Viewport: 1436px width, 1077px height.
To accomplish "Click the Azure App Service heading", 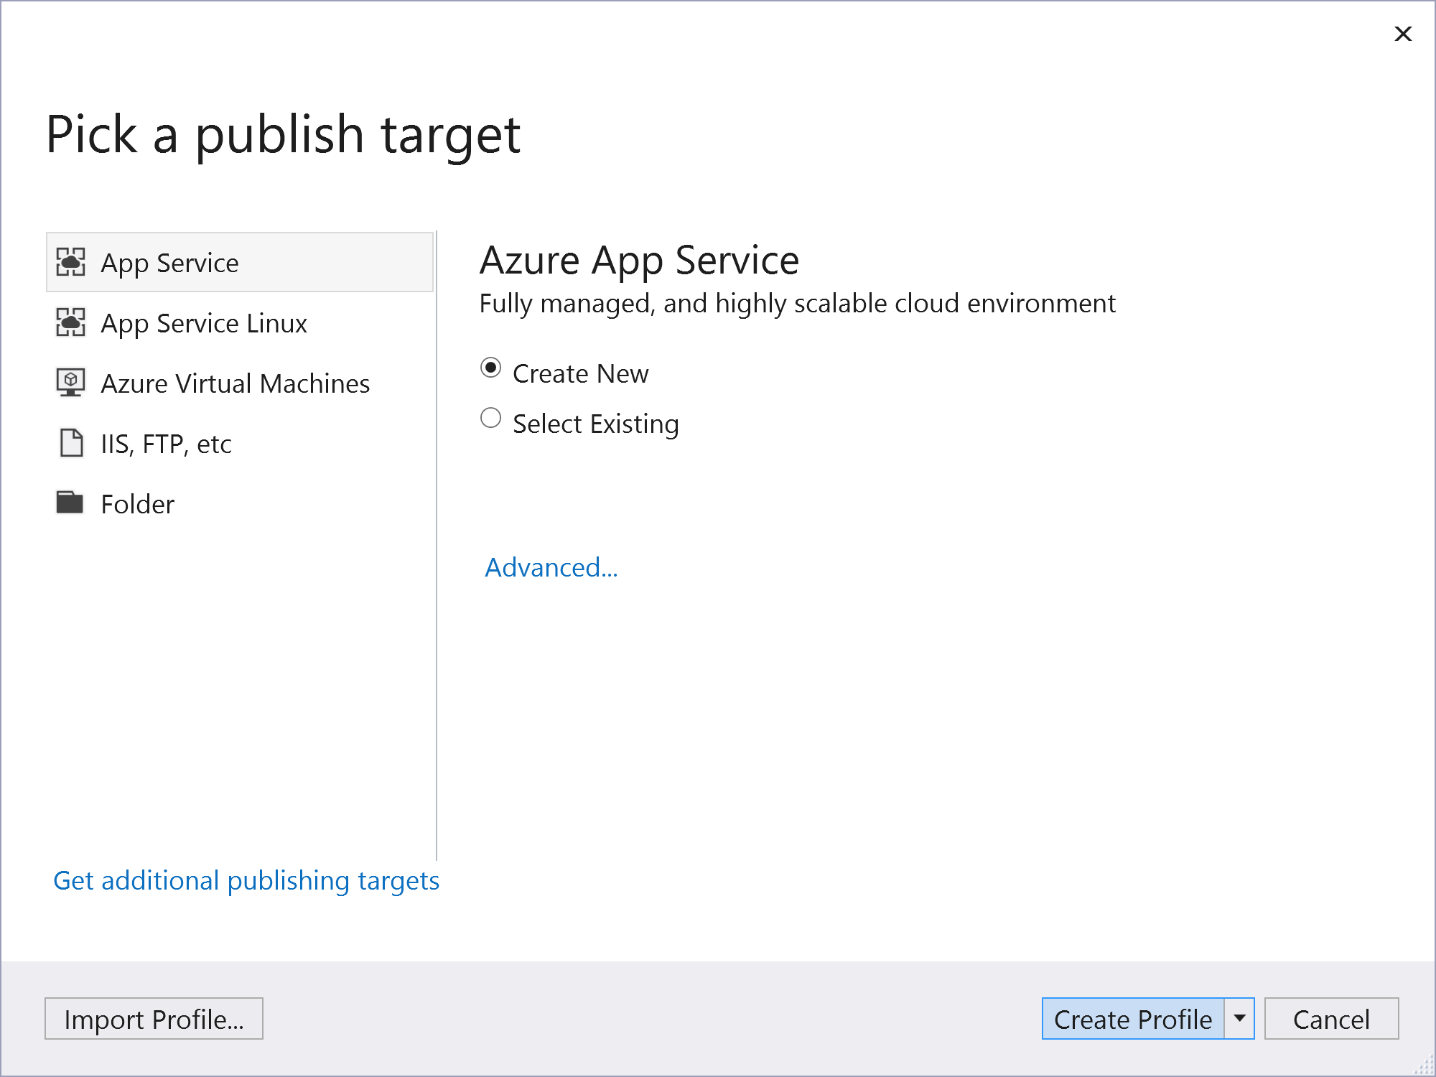I will 639,261.
